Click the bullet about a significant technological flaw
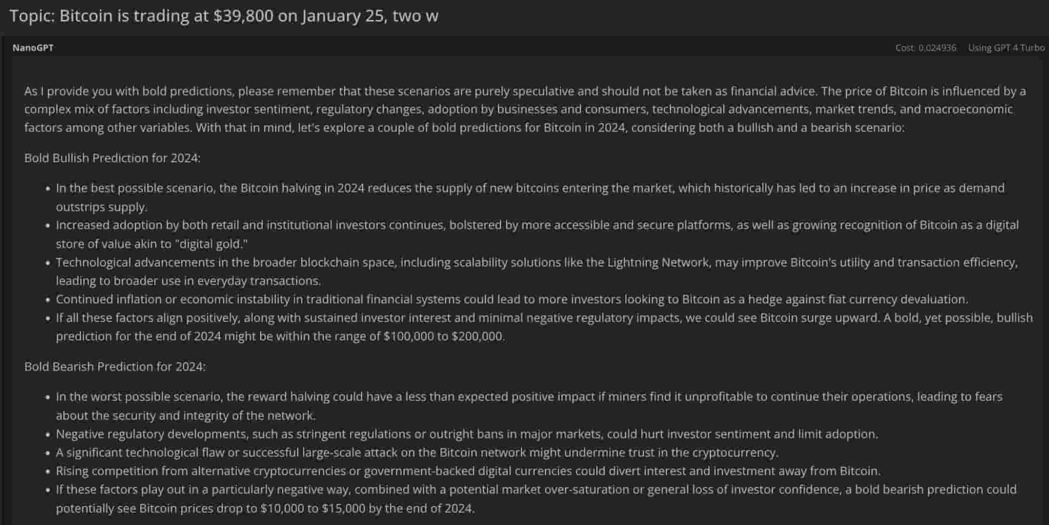1049x525 pixels. [416, 453]
